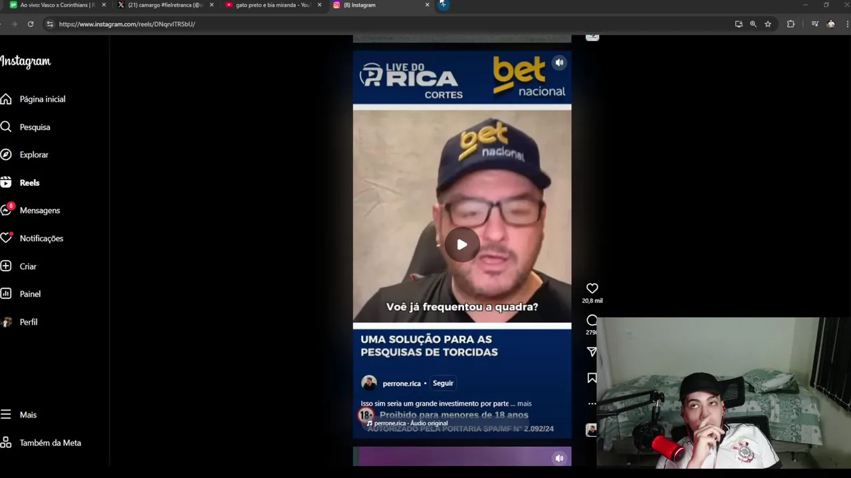
Task: Open perrone.rica profile link
Action: (x=402, y=384)
